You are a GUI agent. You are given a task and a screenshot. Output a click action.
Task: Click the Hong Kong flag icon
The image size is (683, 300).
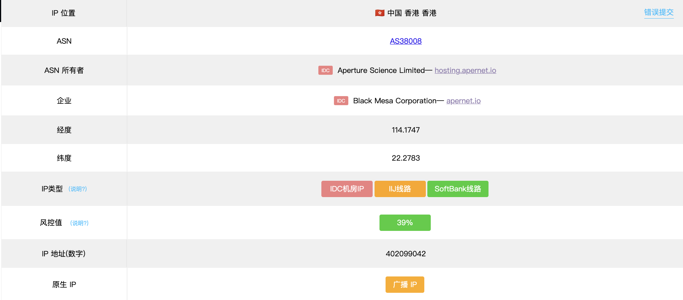click(379, 13)
